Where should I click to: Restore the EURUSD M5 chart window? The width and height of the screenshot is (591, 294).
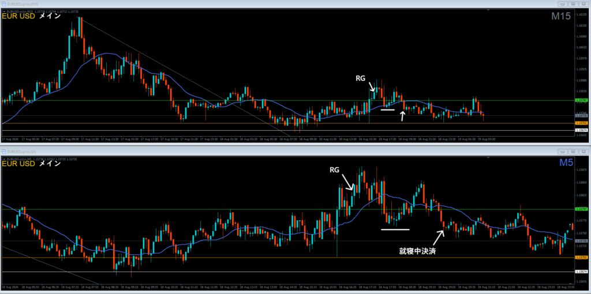573,152
